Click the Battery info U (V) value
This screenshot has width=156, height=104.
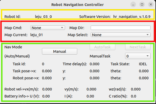(x=46, y=96)
